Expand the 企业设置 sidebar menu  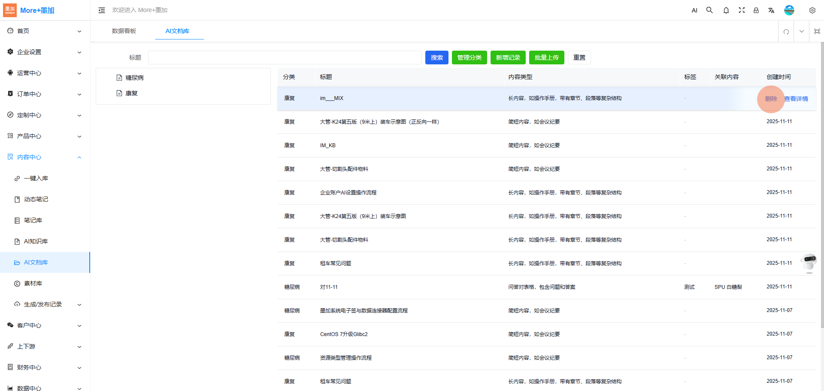pos(45,52)
